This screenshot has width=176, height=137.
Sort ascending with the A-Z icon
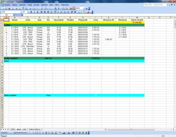click(64, 9)
